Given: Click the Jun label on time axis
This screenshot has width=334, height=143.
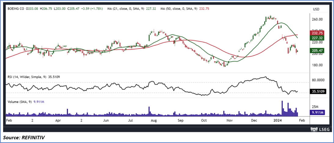Looking at the screenshot, I should [106, 120].
